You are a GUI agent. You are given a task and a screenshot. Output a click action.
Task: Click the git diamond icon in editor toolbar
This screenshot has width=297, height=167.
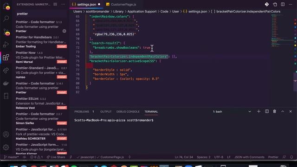click(267, 4)
